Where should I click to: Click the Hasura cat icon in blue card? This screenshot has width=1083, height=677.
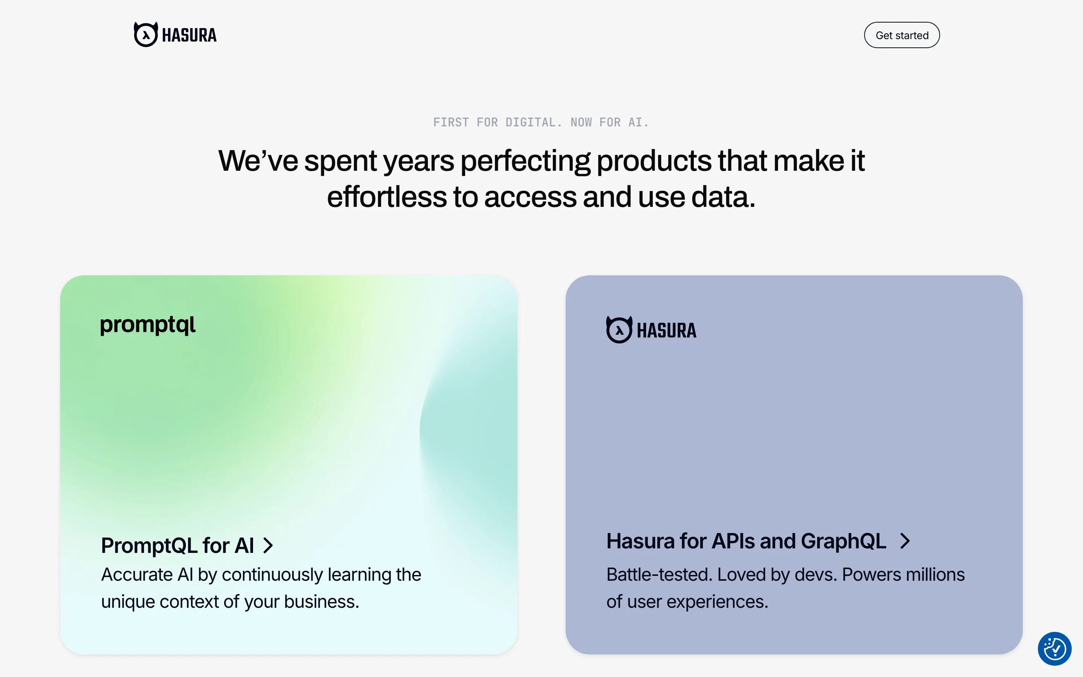pyautogui.click(x=619, y=330)
